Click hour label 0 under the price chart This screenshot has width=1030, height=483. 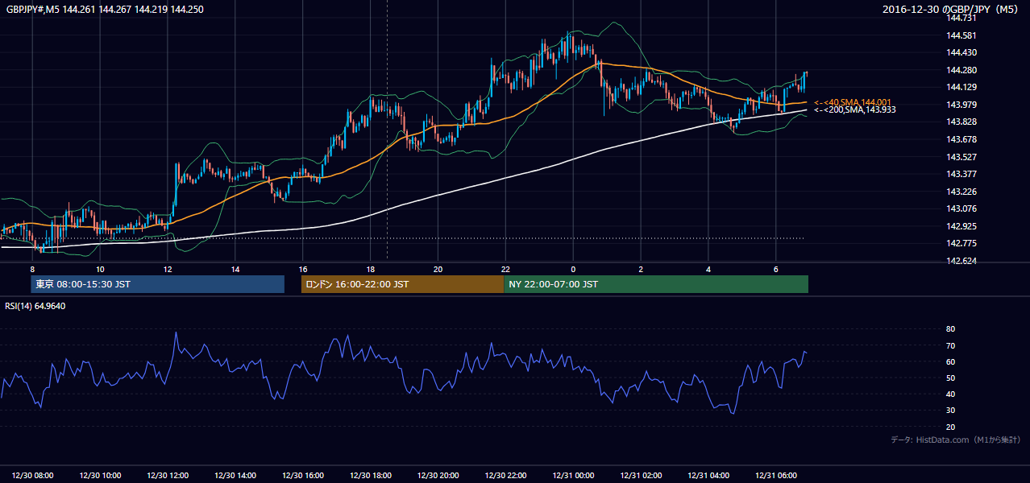[x=573, y=269]
